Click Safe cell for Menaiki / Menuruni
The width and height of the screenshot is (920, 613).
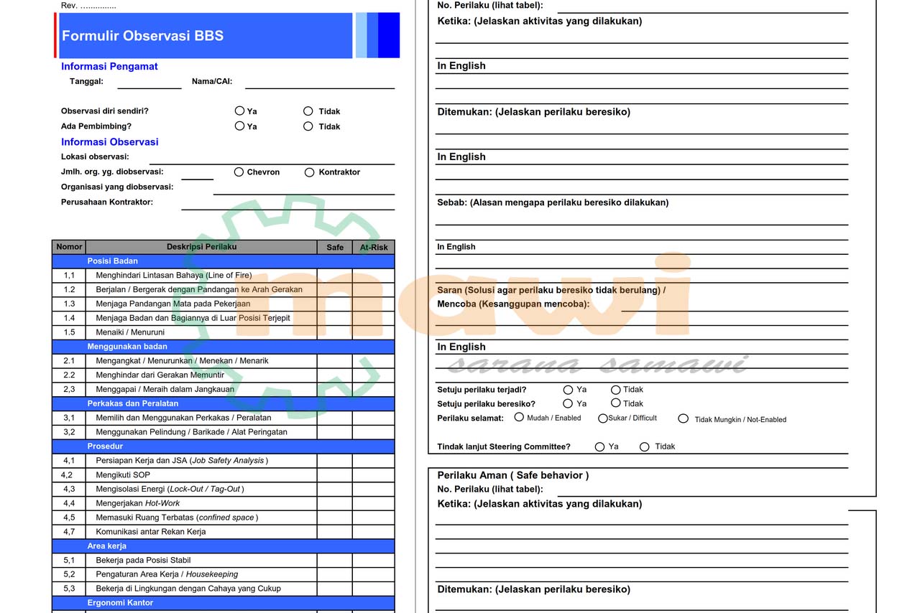[x=334, y=332]
